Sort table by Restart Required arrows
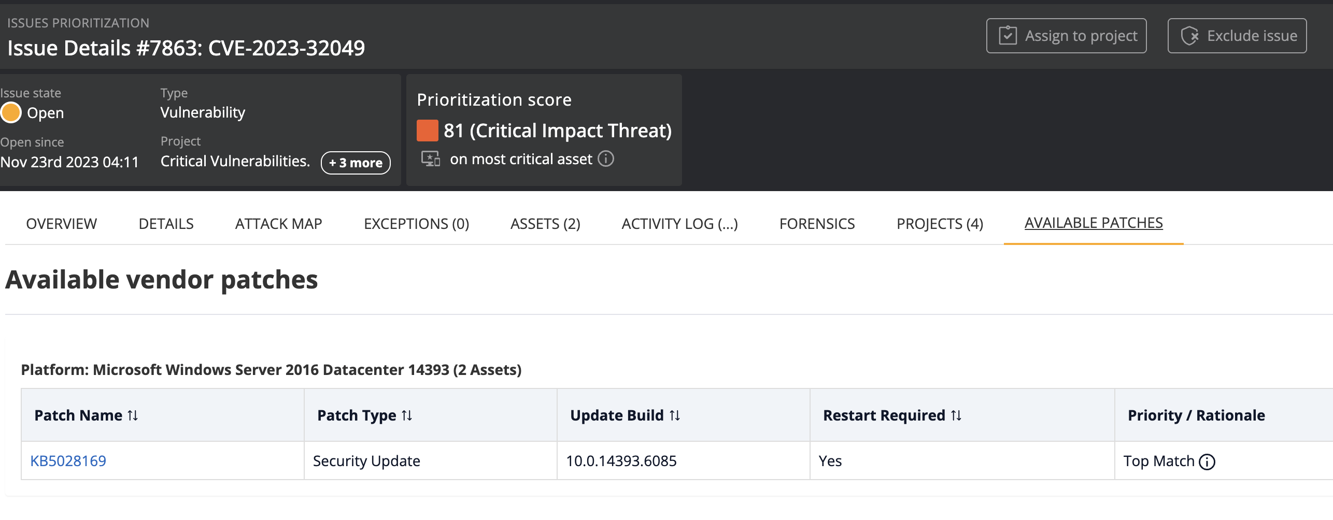Screen dimensions: 1333x520 (x=956, y=415)
